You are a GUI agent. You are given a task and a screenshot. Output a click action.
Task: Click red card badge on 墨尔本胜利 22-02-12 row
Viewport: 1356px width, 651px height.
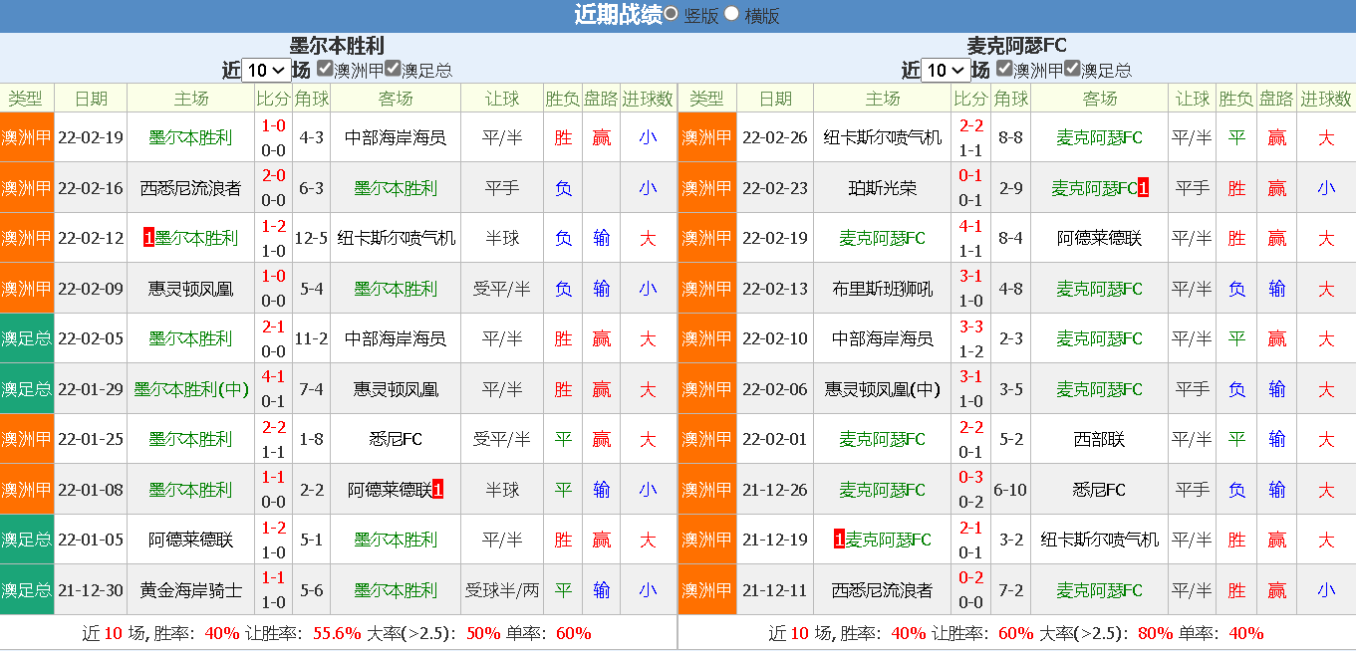pos(148,238)
